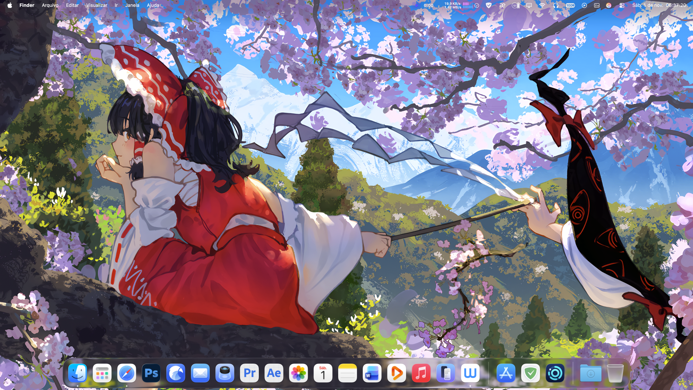The width and height of the screenshot is (693, 390).
Task: Open After Effects in the dock
Action: pyautogui.click(x=274, y=373)
